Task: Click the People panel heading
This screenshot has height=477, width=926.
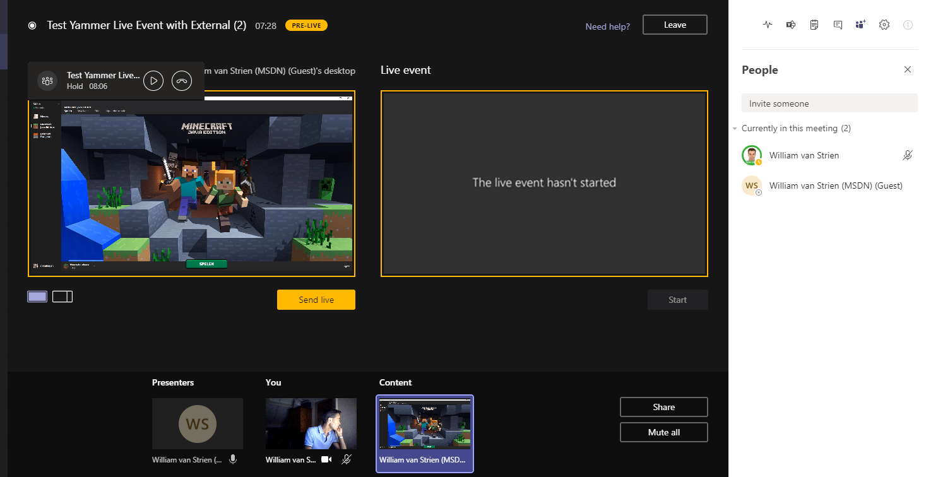Action: [x=760, y=70]
